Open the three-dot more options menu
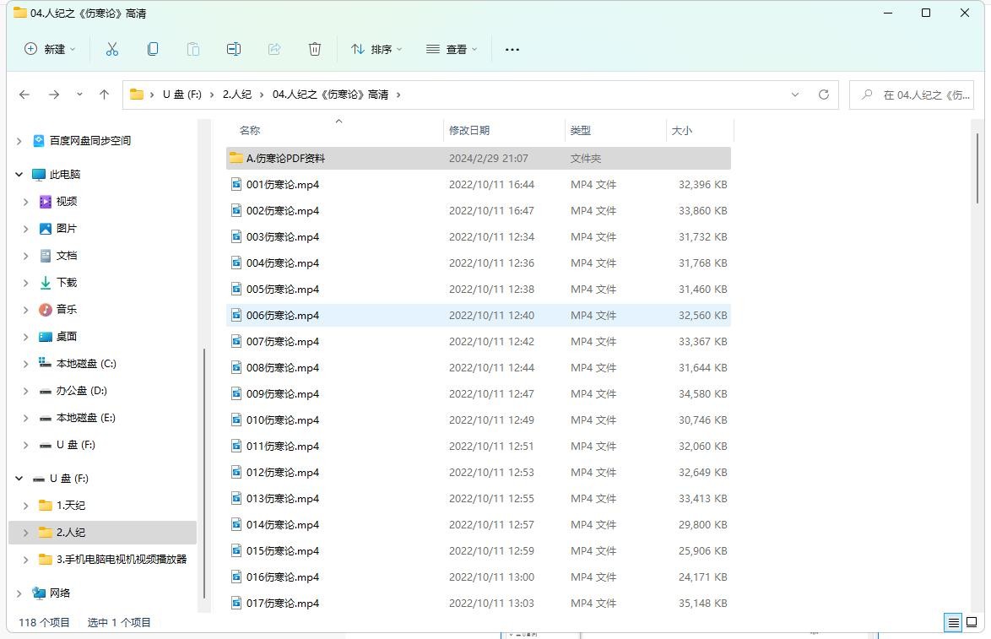Viewport: 991px width, 639px height. pyautogui.click(x=512, y=49)
